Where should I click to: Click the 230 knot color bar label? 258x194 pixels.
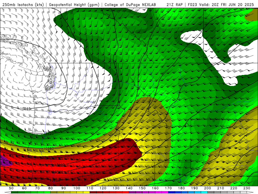(247, 188)
